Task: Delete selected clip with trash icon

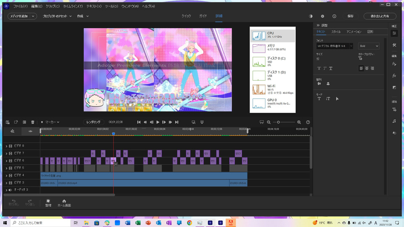Action: 33,122
